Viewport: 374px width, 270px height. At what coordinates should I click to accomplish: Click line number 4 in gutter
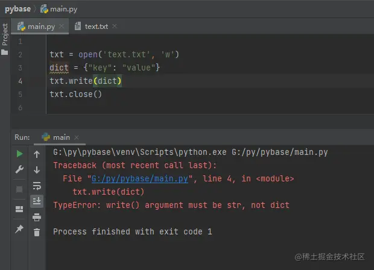pos(21,81)
